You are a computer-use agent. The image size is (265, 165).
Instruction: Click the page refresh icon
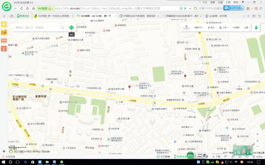[22, 9]
